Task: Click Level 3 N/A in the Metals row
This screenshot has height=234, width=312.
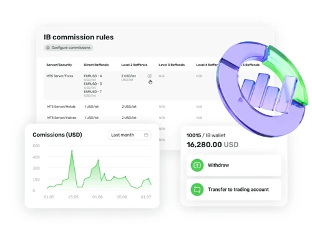Action: coord(162,107)
